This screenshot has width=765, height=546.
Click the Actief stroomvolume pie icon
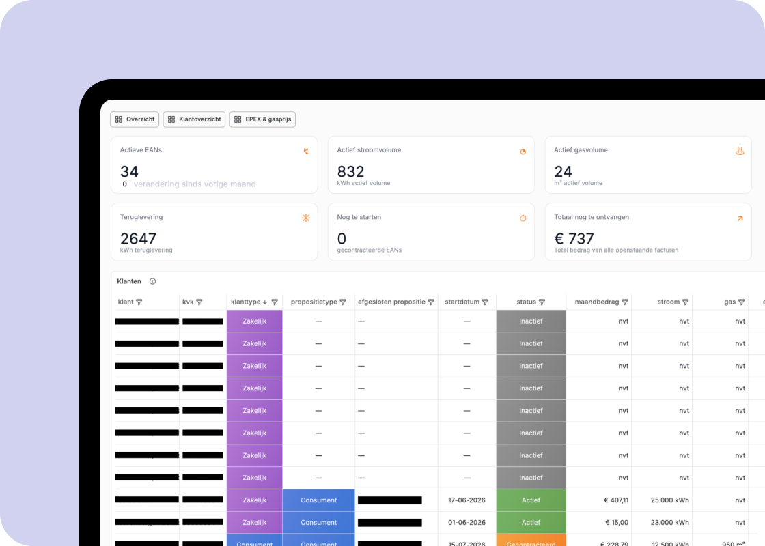click(x=523, y=152)
